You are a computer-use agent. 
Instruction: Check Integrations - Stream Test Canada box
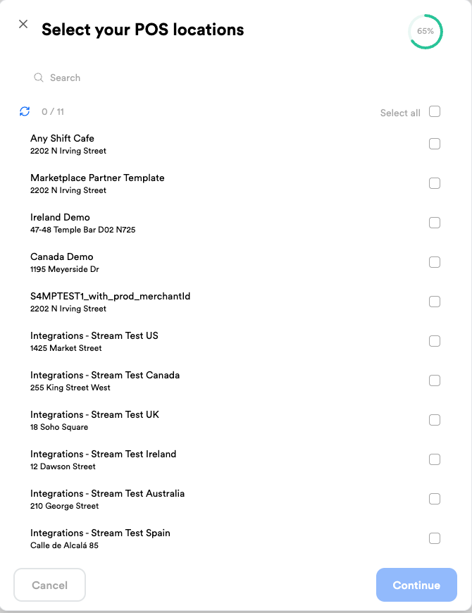tap(435, 380)
